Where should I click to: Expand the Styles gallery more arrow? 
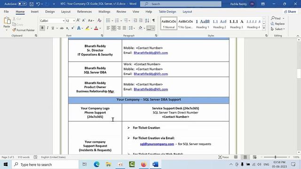coord(264,28)
